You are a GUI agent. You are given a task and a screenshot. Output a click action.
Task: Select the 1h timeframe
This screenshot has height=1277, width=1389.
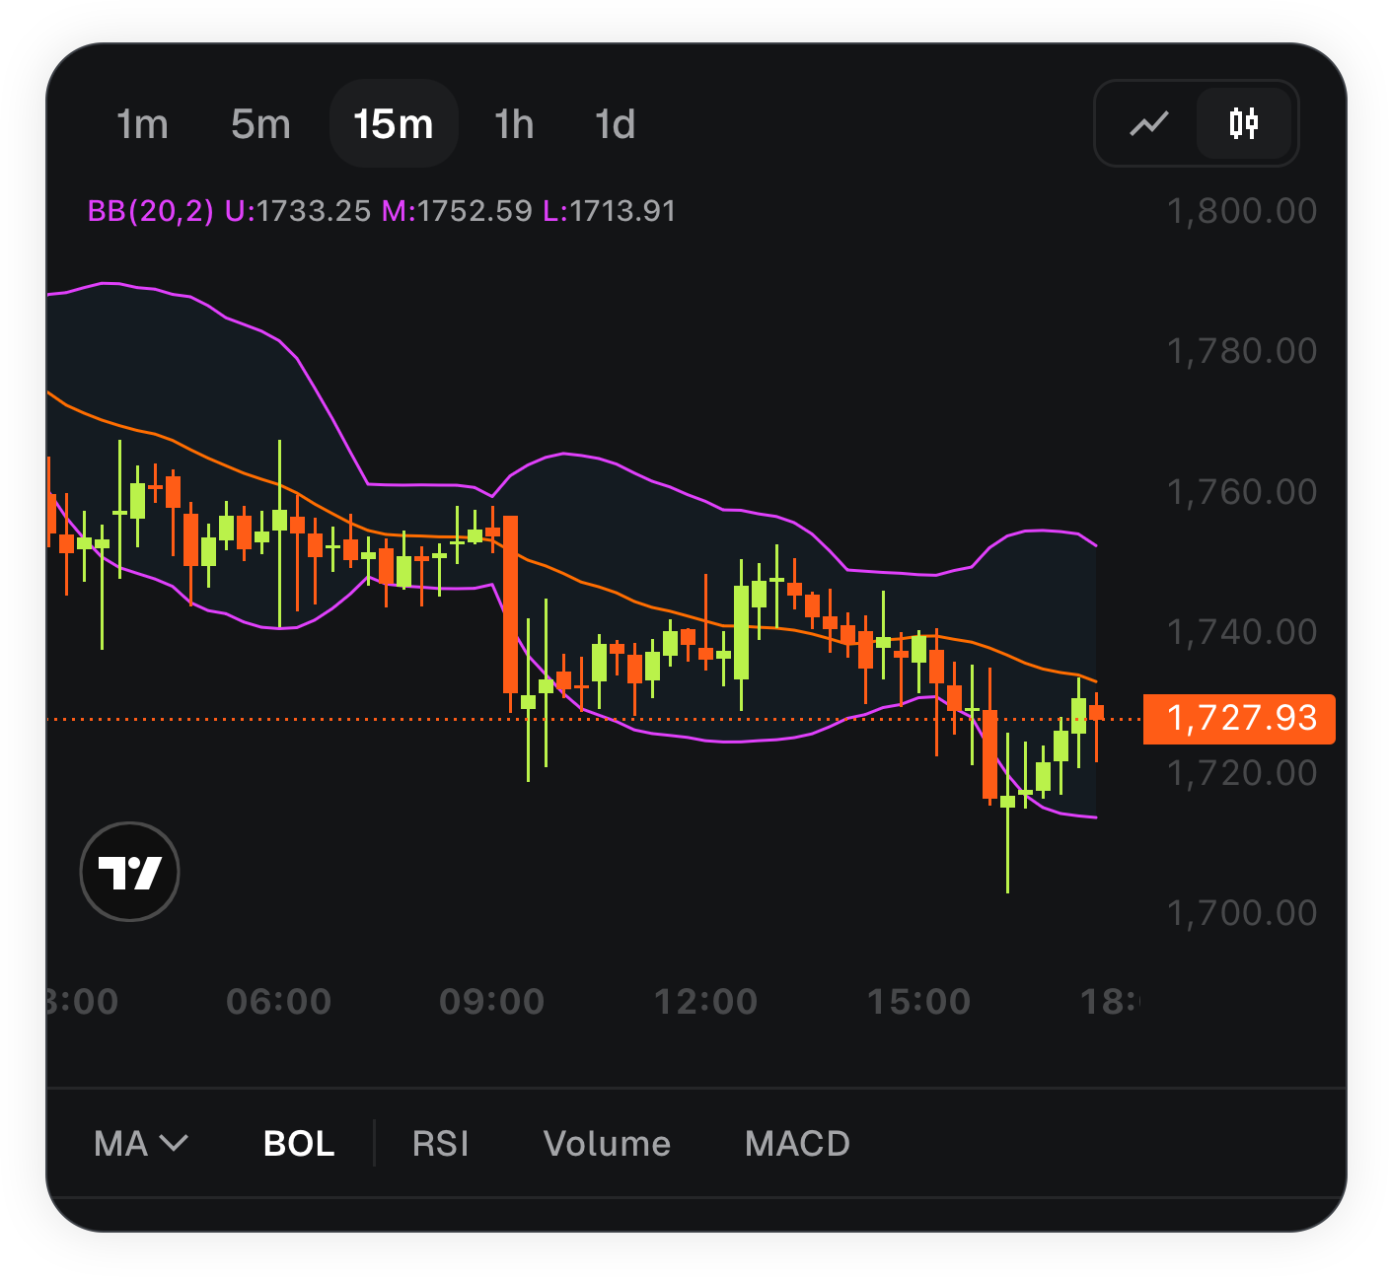point(514,124)
